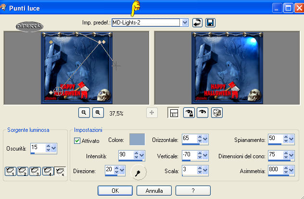Image resolution: width=304 pixels, height=199 pixels.
Task: Click the Orizzontale value field
Action: tap(190, 139)
